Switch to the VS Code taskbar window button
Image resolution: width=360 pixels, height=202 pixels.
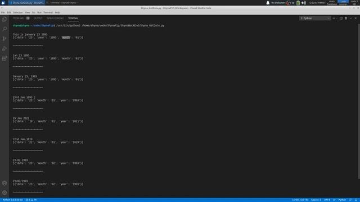click(x=26, y=3)
